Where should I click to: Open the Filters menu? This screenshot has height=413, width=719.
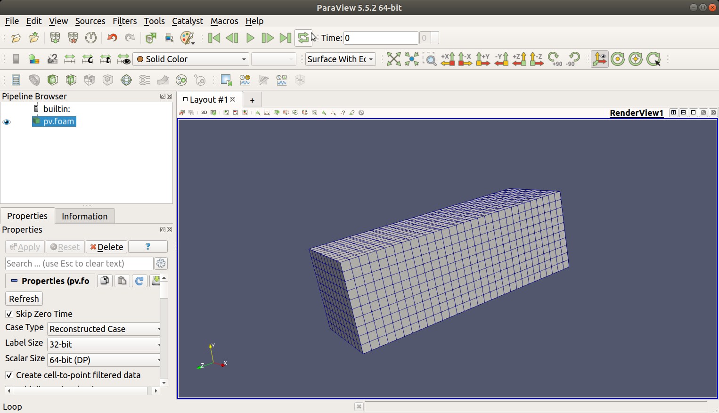[x=124, y=21]
